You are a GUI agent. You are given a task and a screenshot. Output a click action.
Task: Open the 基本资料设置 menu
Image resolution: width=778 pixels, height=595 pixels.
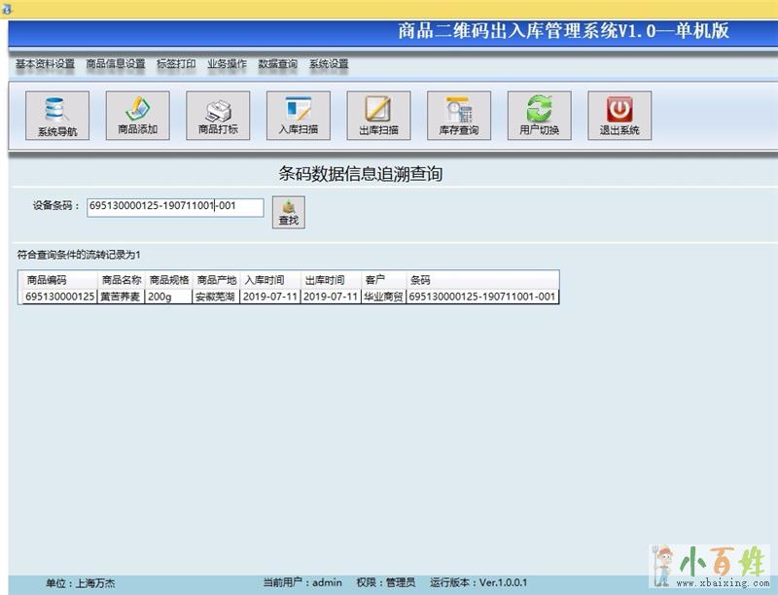(45, 64)
